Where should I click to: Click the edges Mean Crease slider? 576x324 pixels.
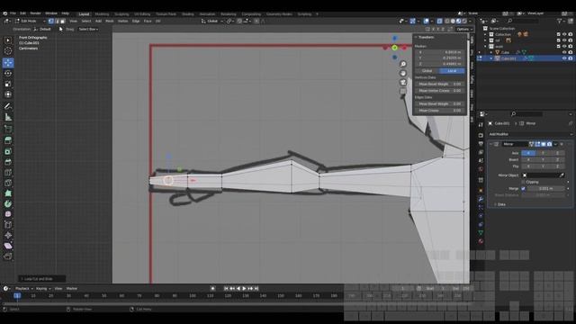point(440,110)
